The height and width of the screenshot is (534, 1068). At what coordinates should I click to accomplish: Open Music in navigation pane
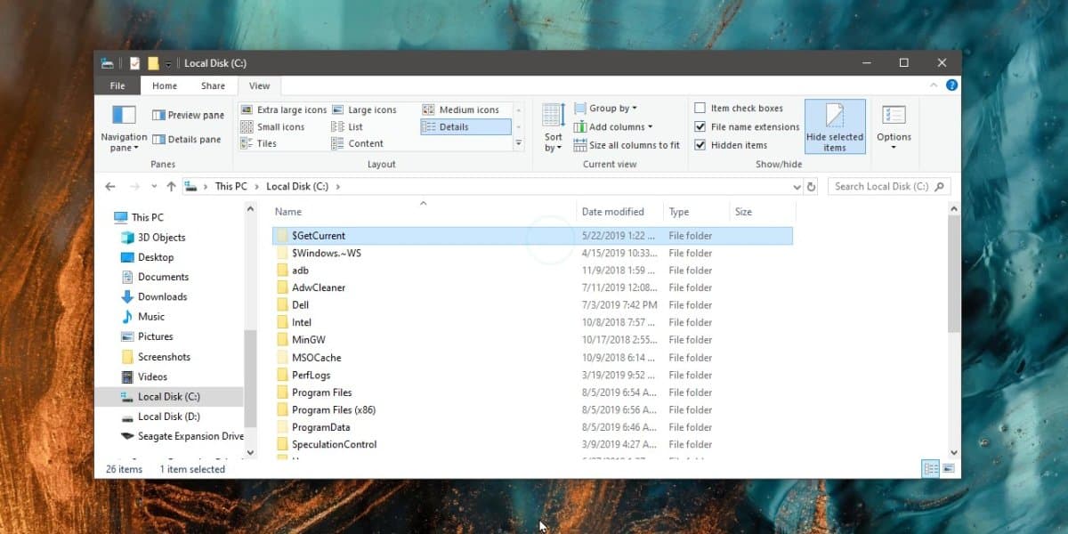click(x=142, y=317)
